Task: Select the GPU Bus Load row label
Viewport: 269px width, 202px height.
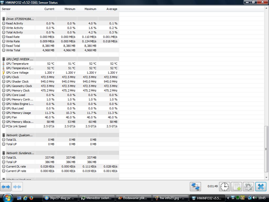Action: (x=15, y=108)
